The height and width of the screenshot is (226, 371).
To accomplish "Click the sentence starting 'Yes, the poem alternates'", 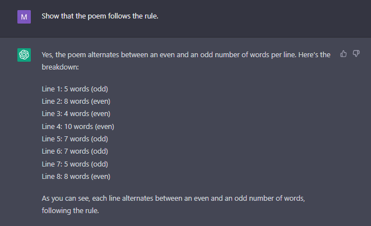I will [186, 61].
